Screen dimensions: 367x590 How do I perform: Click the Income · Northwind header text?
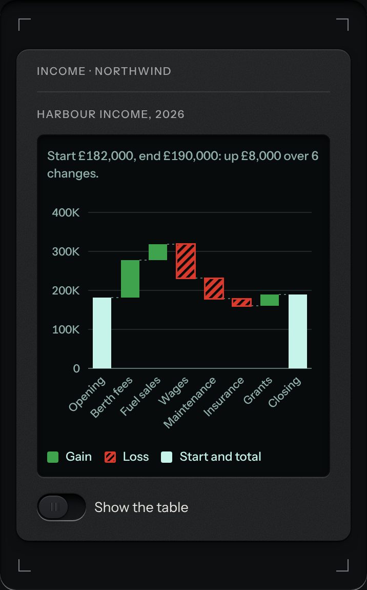click(104, 71)
